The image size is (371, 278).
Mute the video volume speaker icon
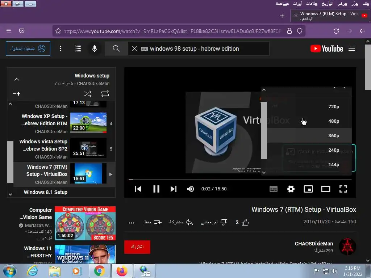pos(191,189)
